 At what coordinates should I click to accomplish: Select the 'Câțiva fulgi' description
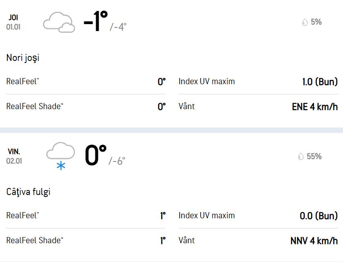coord(28,192)
